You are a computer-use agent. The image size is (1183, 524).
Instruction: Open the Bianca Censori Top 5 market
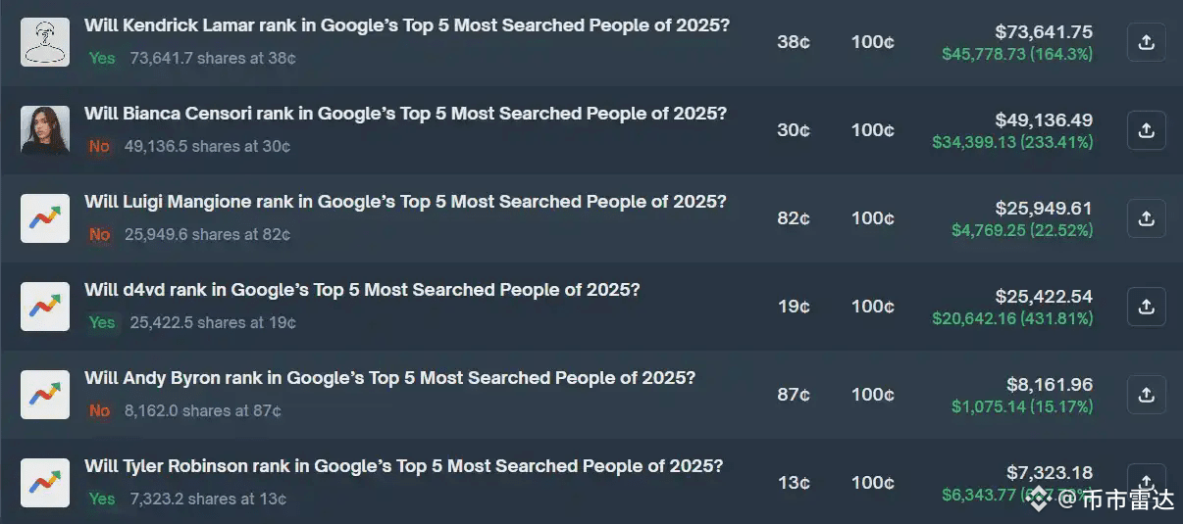(405, 114)
